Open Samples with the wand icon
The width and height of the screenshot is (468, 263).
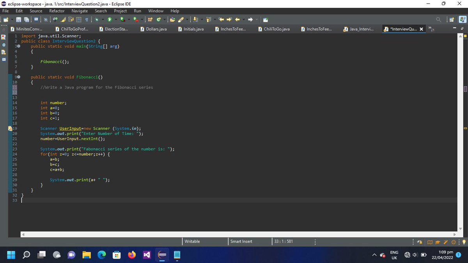pos(445,242)
